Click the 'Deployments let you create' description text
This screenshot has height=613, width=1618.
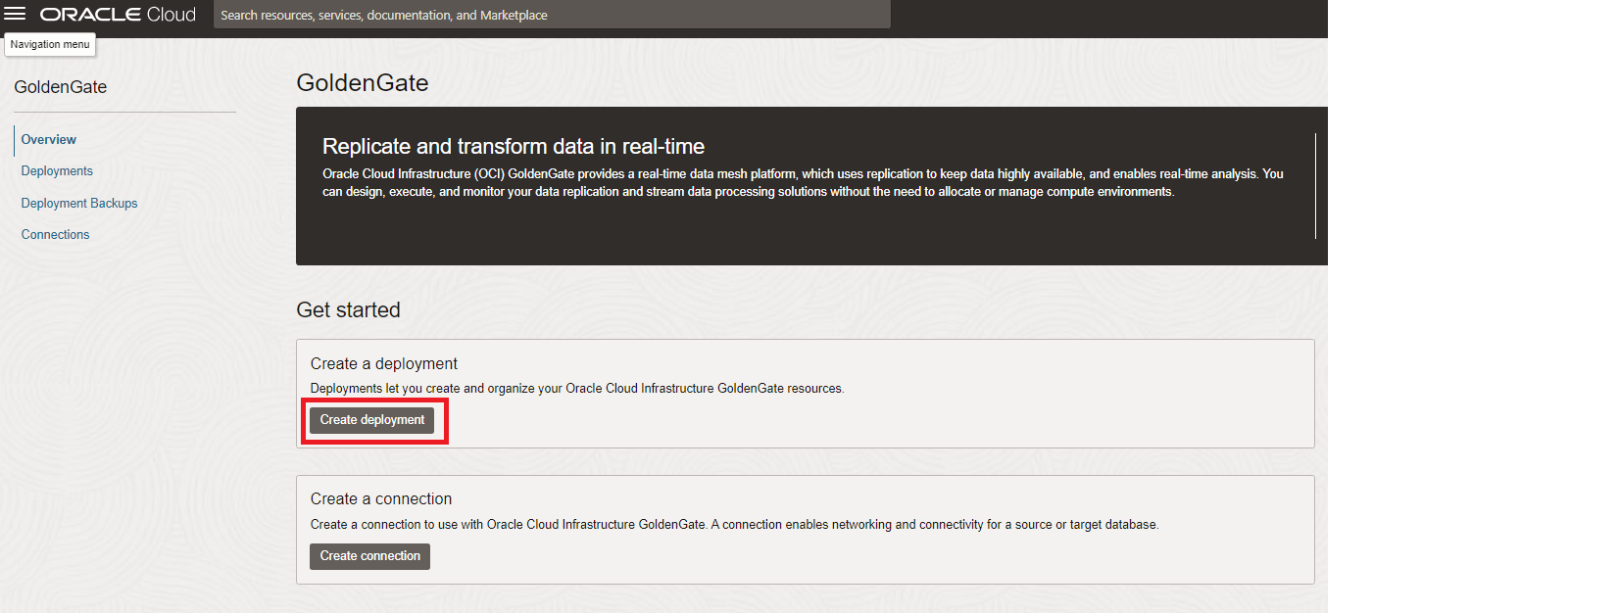pyautogui.click(x=576, y=389)
